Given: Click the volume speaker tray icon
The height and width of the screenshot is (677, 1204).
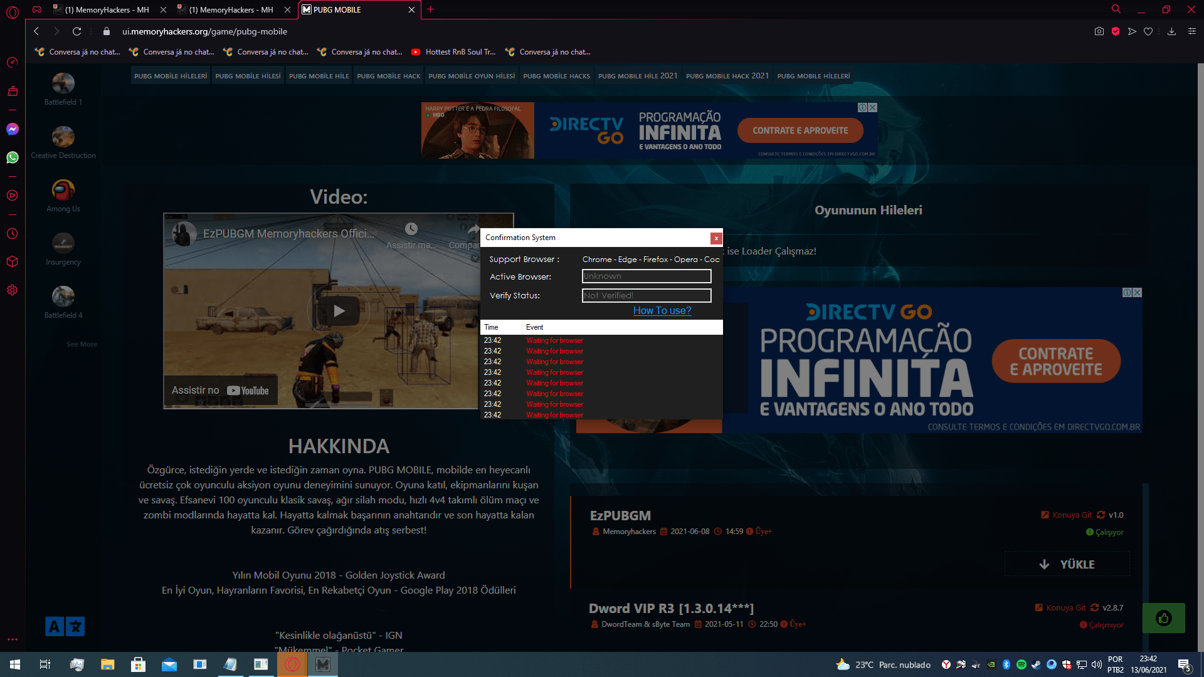Looking at the screenshot, I should [1097, 664].
